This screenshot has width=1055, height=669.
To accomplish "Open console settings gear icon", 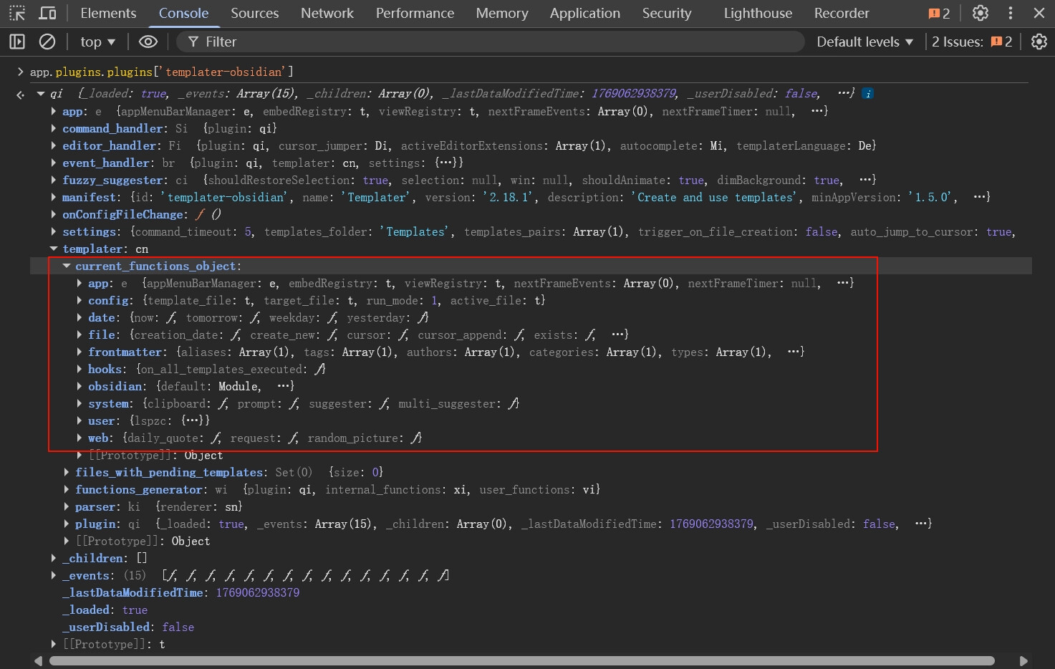I will pos(1039,42).
